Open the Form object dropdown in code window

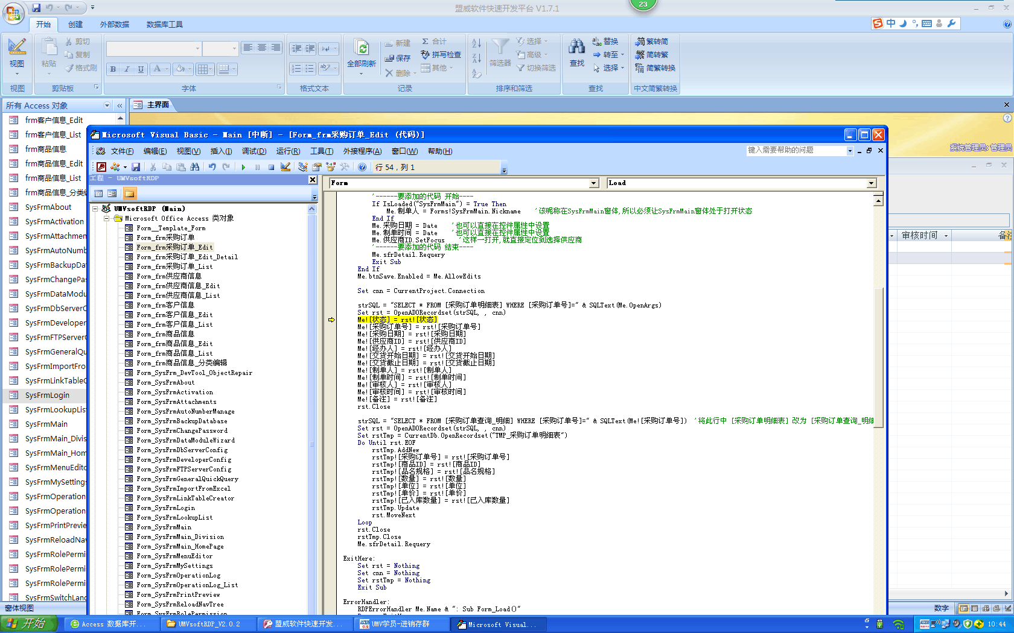(594, 183)
